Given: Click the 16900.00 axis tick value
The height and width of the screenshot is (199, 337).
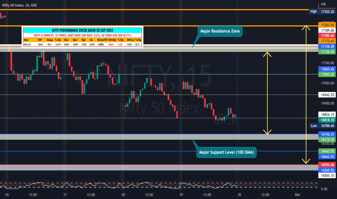Looking at the screenshot, I should coord(328,103).
